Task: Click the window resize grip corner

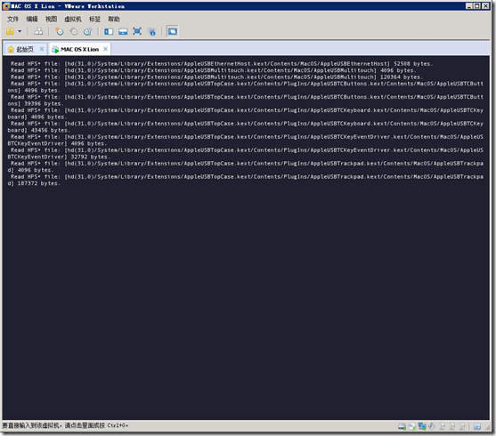Action: 488,427
